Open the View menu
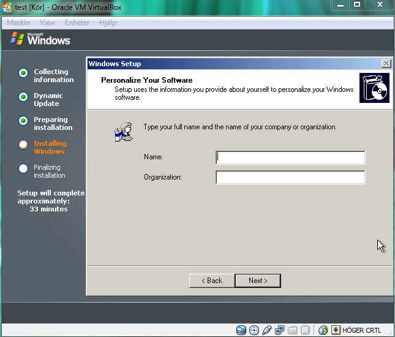The width and height of the screenshot is (395, 337). point(47,23)
